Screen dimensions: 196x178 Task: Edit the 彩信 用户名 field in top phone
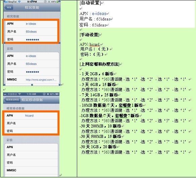click(x=32, y=64)
